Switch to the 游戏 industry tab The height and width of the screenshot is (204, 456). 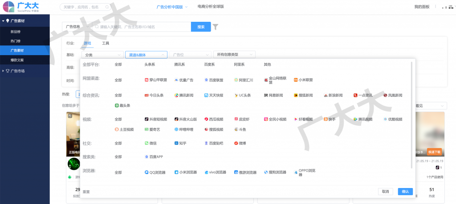[x=87, y=43]
